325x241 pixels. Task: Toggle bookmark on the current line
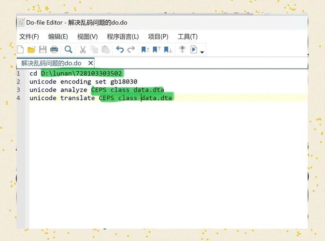click(145, 50)
